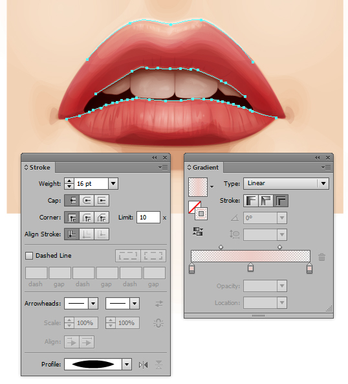Open the start Arrowheads dropdown
This screenshot has height=384, width=348.
(93, 304)
